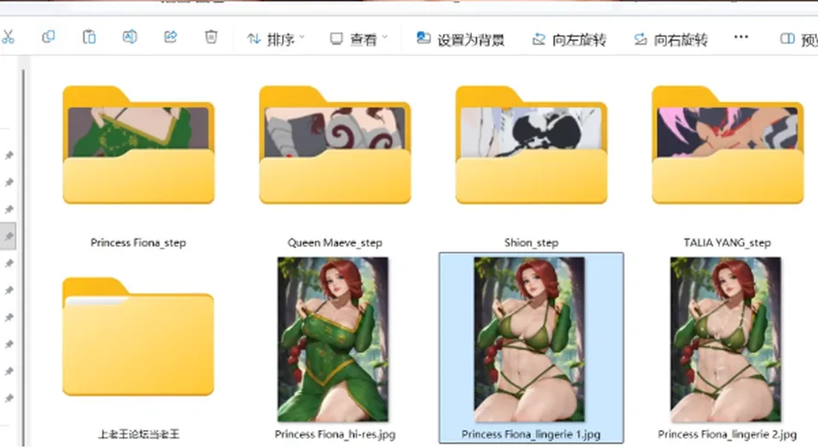Open the 排序 sort dropdown
818x448 pixels.
click(275, 39)
